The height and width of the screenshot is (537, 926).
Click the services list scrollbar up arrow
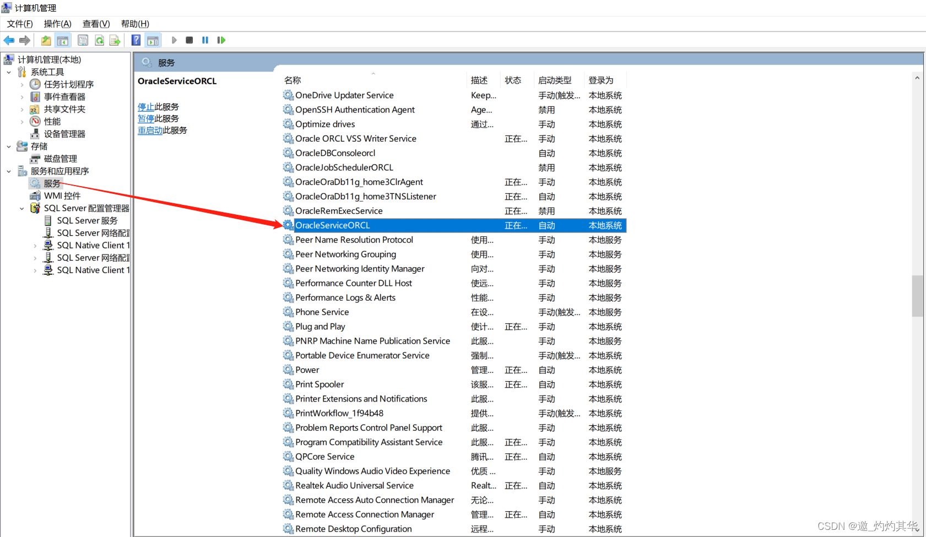pyautogui.click(x=917, y=78)
